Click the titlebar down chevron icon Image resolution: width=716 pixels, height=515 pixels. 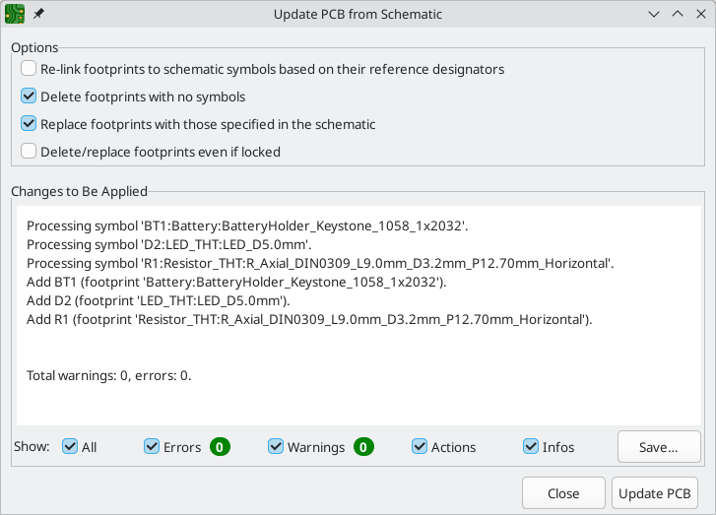[x=654, y=14]
